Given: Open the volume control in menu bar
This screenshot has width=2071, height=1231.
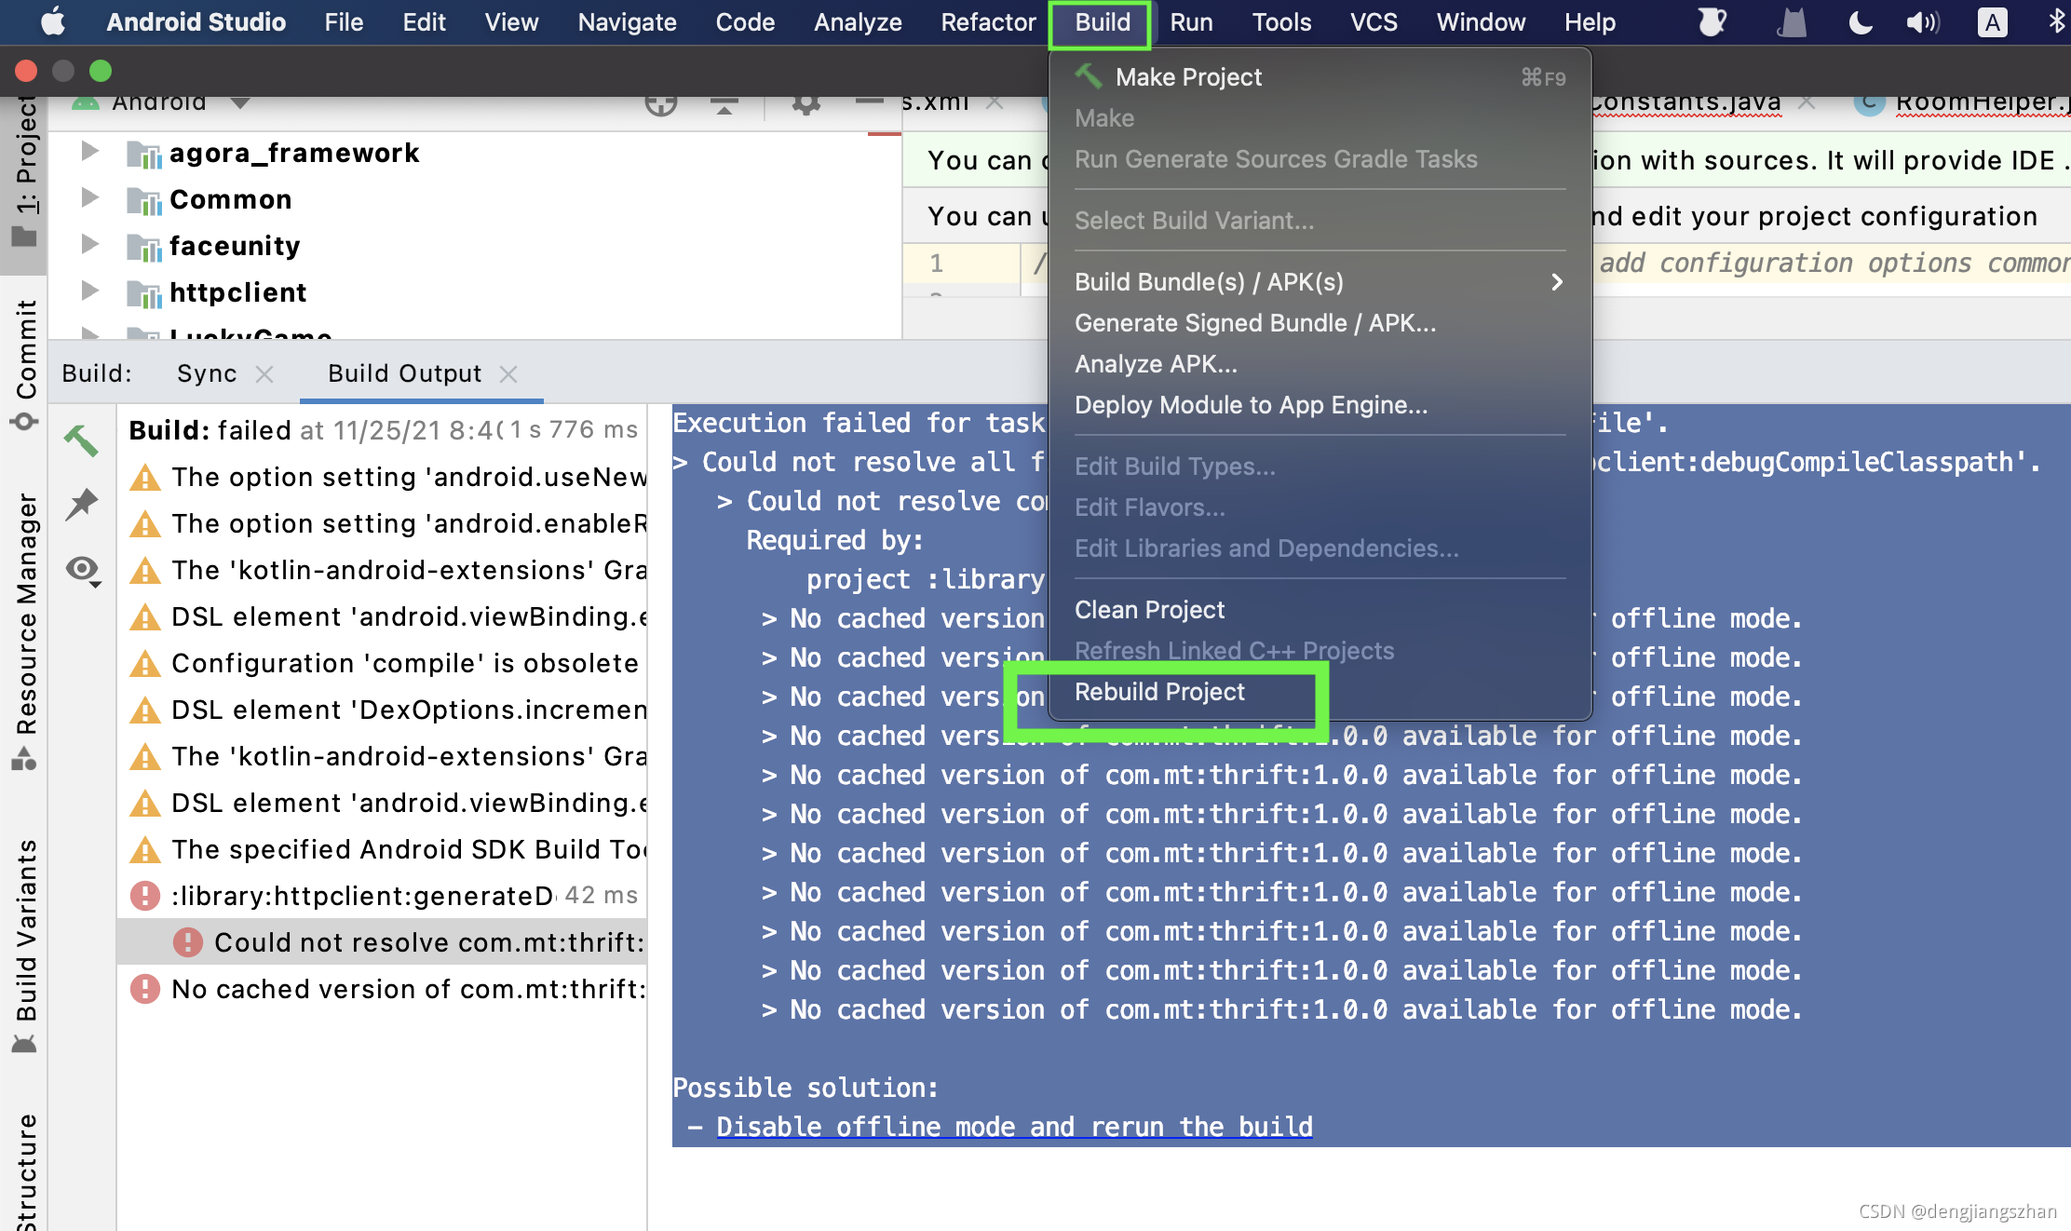Looking at the screenshot, I should click(x=1921, y=22).
